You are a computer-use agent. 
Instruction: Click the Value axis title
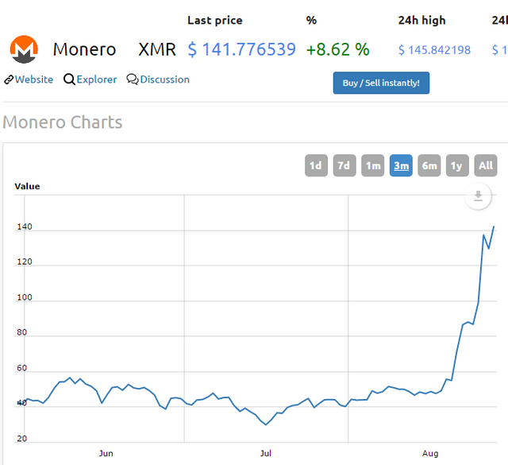click(27, 186)
